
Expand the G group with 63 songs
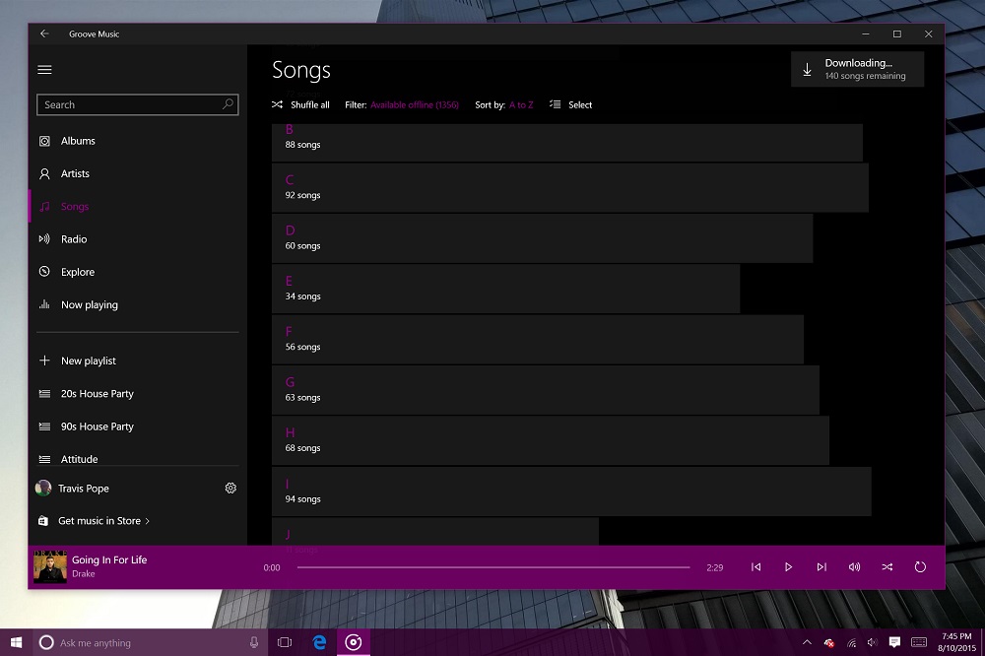[546, 390]
